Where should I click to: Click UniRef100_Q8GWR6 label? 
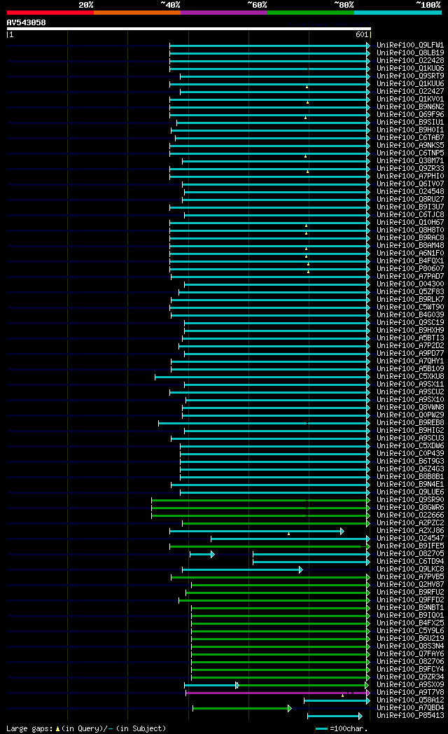pos(410,508)
